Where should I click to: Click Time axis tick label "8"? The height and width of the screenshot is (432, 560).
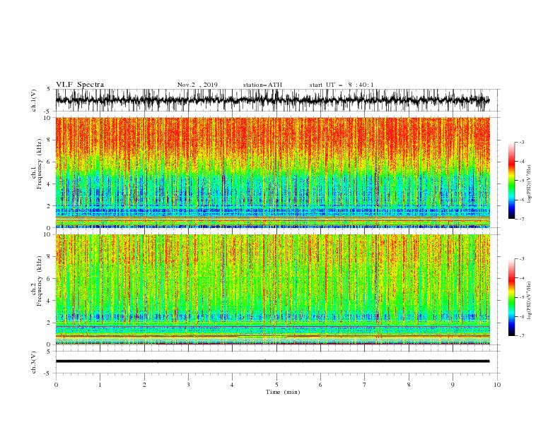[409, 385]
